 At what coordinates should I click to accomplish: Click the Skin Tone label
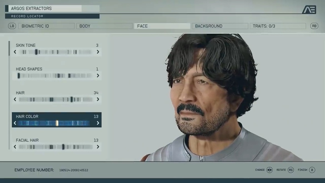click(x=26, y=45)
